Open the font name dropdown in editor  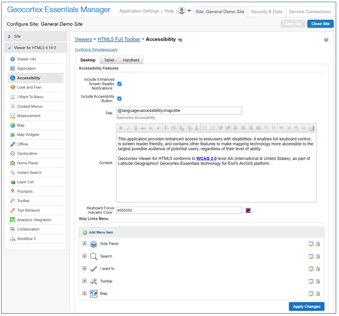click(166, 128)
